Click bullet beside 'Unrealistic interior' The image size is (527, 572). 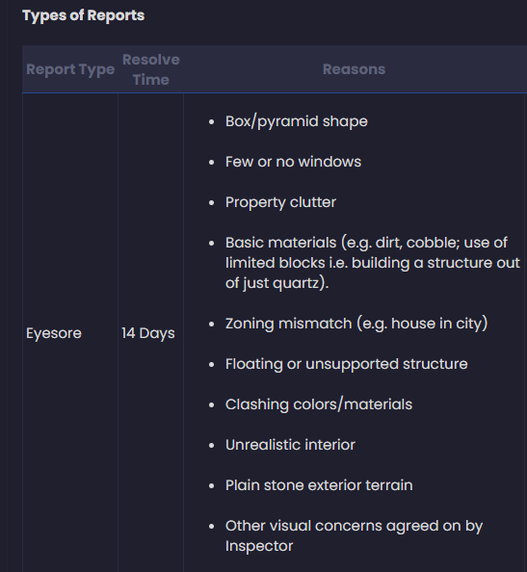tap(211, 446)
